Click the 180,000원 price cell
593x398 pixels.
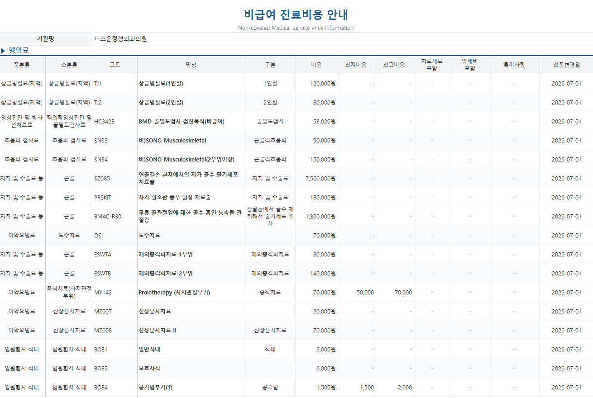point(316,198)
